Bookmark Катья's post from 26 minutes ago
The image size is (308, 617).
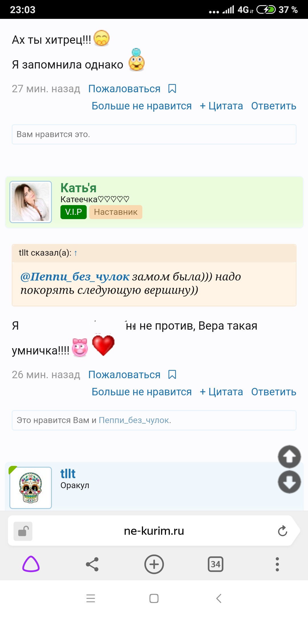click(x=172, y=375)
